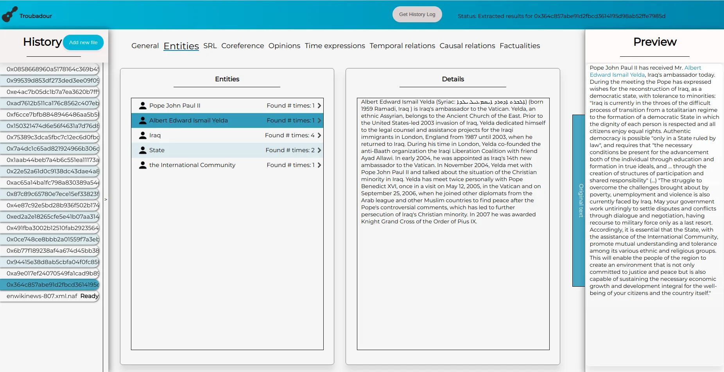The image size is (724, 372).
Task: Expand the chevron next to the Iraq entity
Action: [x=319, y=135]
